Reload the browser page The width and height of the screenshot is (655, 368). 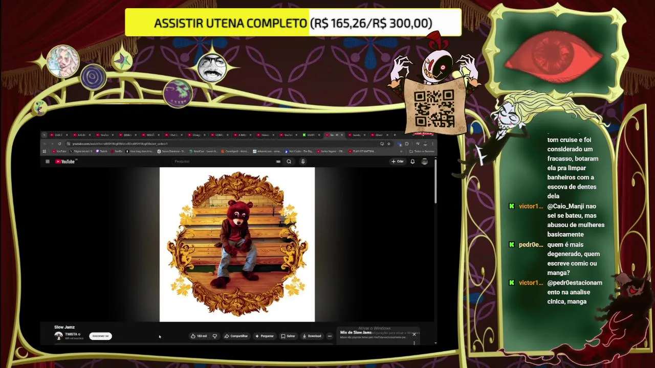pos(59,144)
